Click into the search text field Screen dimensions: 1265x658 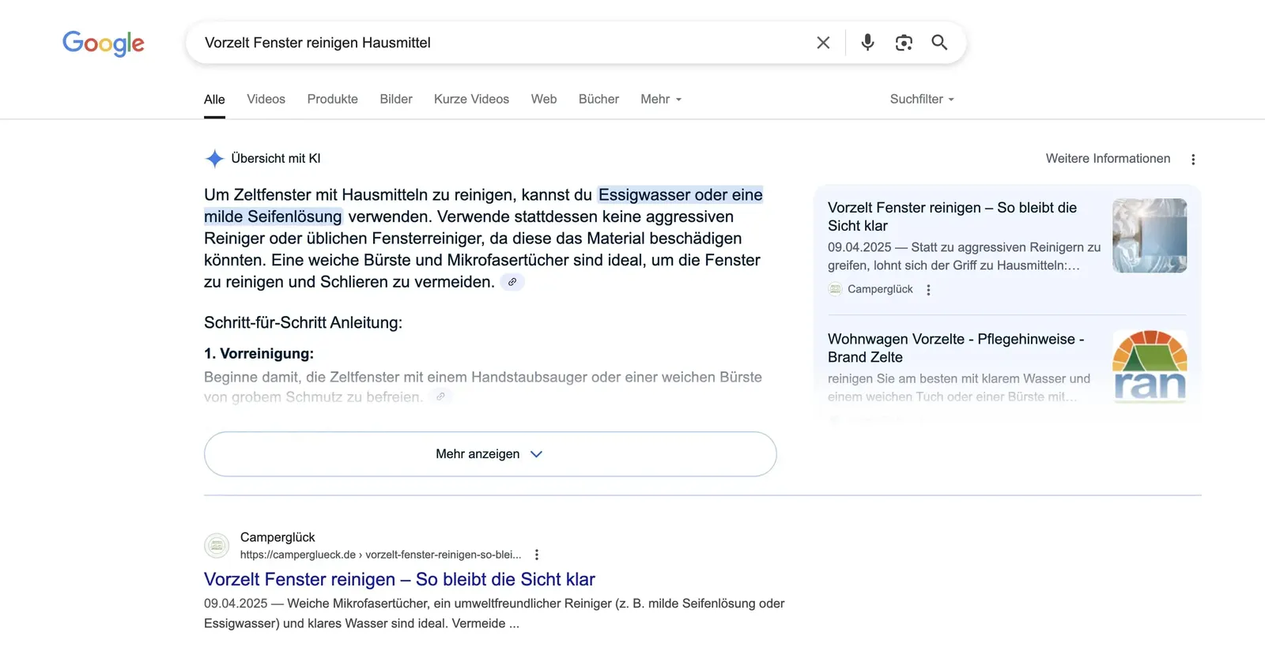click(x=502, y=43)
